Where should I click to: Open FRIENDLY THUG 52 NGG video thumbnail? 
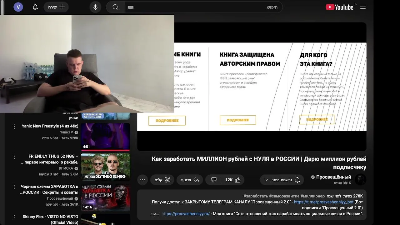(106, 167)
